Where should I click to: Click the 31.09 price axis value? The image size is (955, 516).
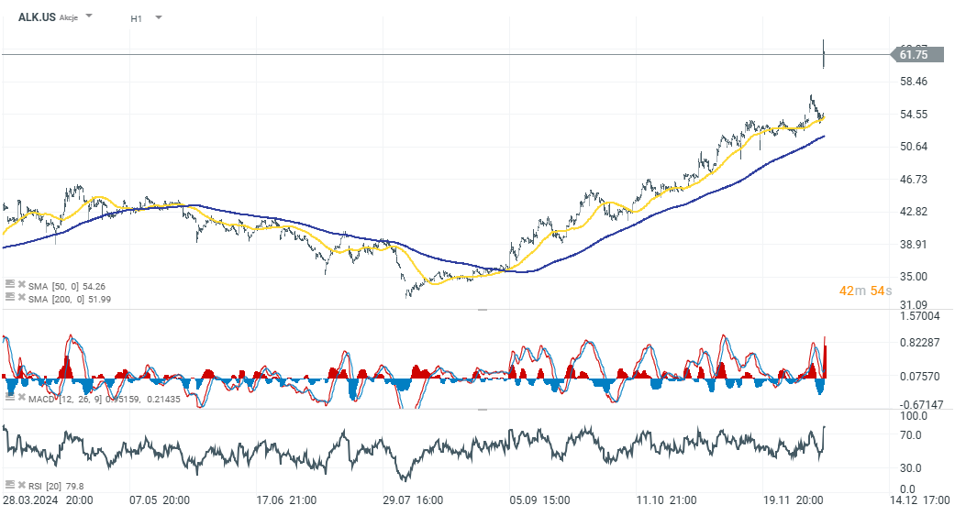pos(914,304)
